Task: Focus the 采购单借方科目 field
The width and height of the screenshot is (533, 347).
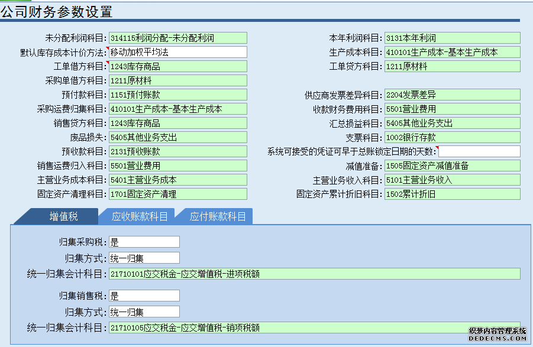Action: point(177,80)
